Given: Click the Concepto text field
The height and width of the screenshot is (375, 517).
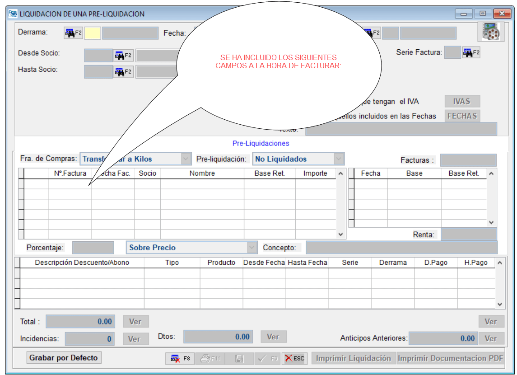Looking at the screenshot, I should click(401, 248).
